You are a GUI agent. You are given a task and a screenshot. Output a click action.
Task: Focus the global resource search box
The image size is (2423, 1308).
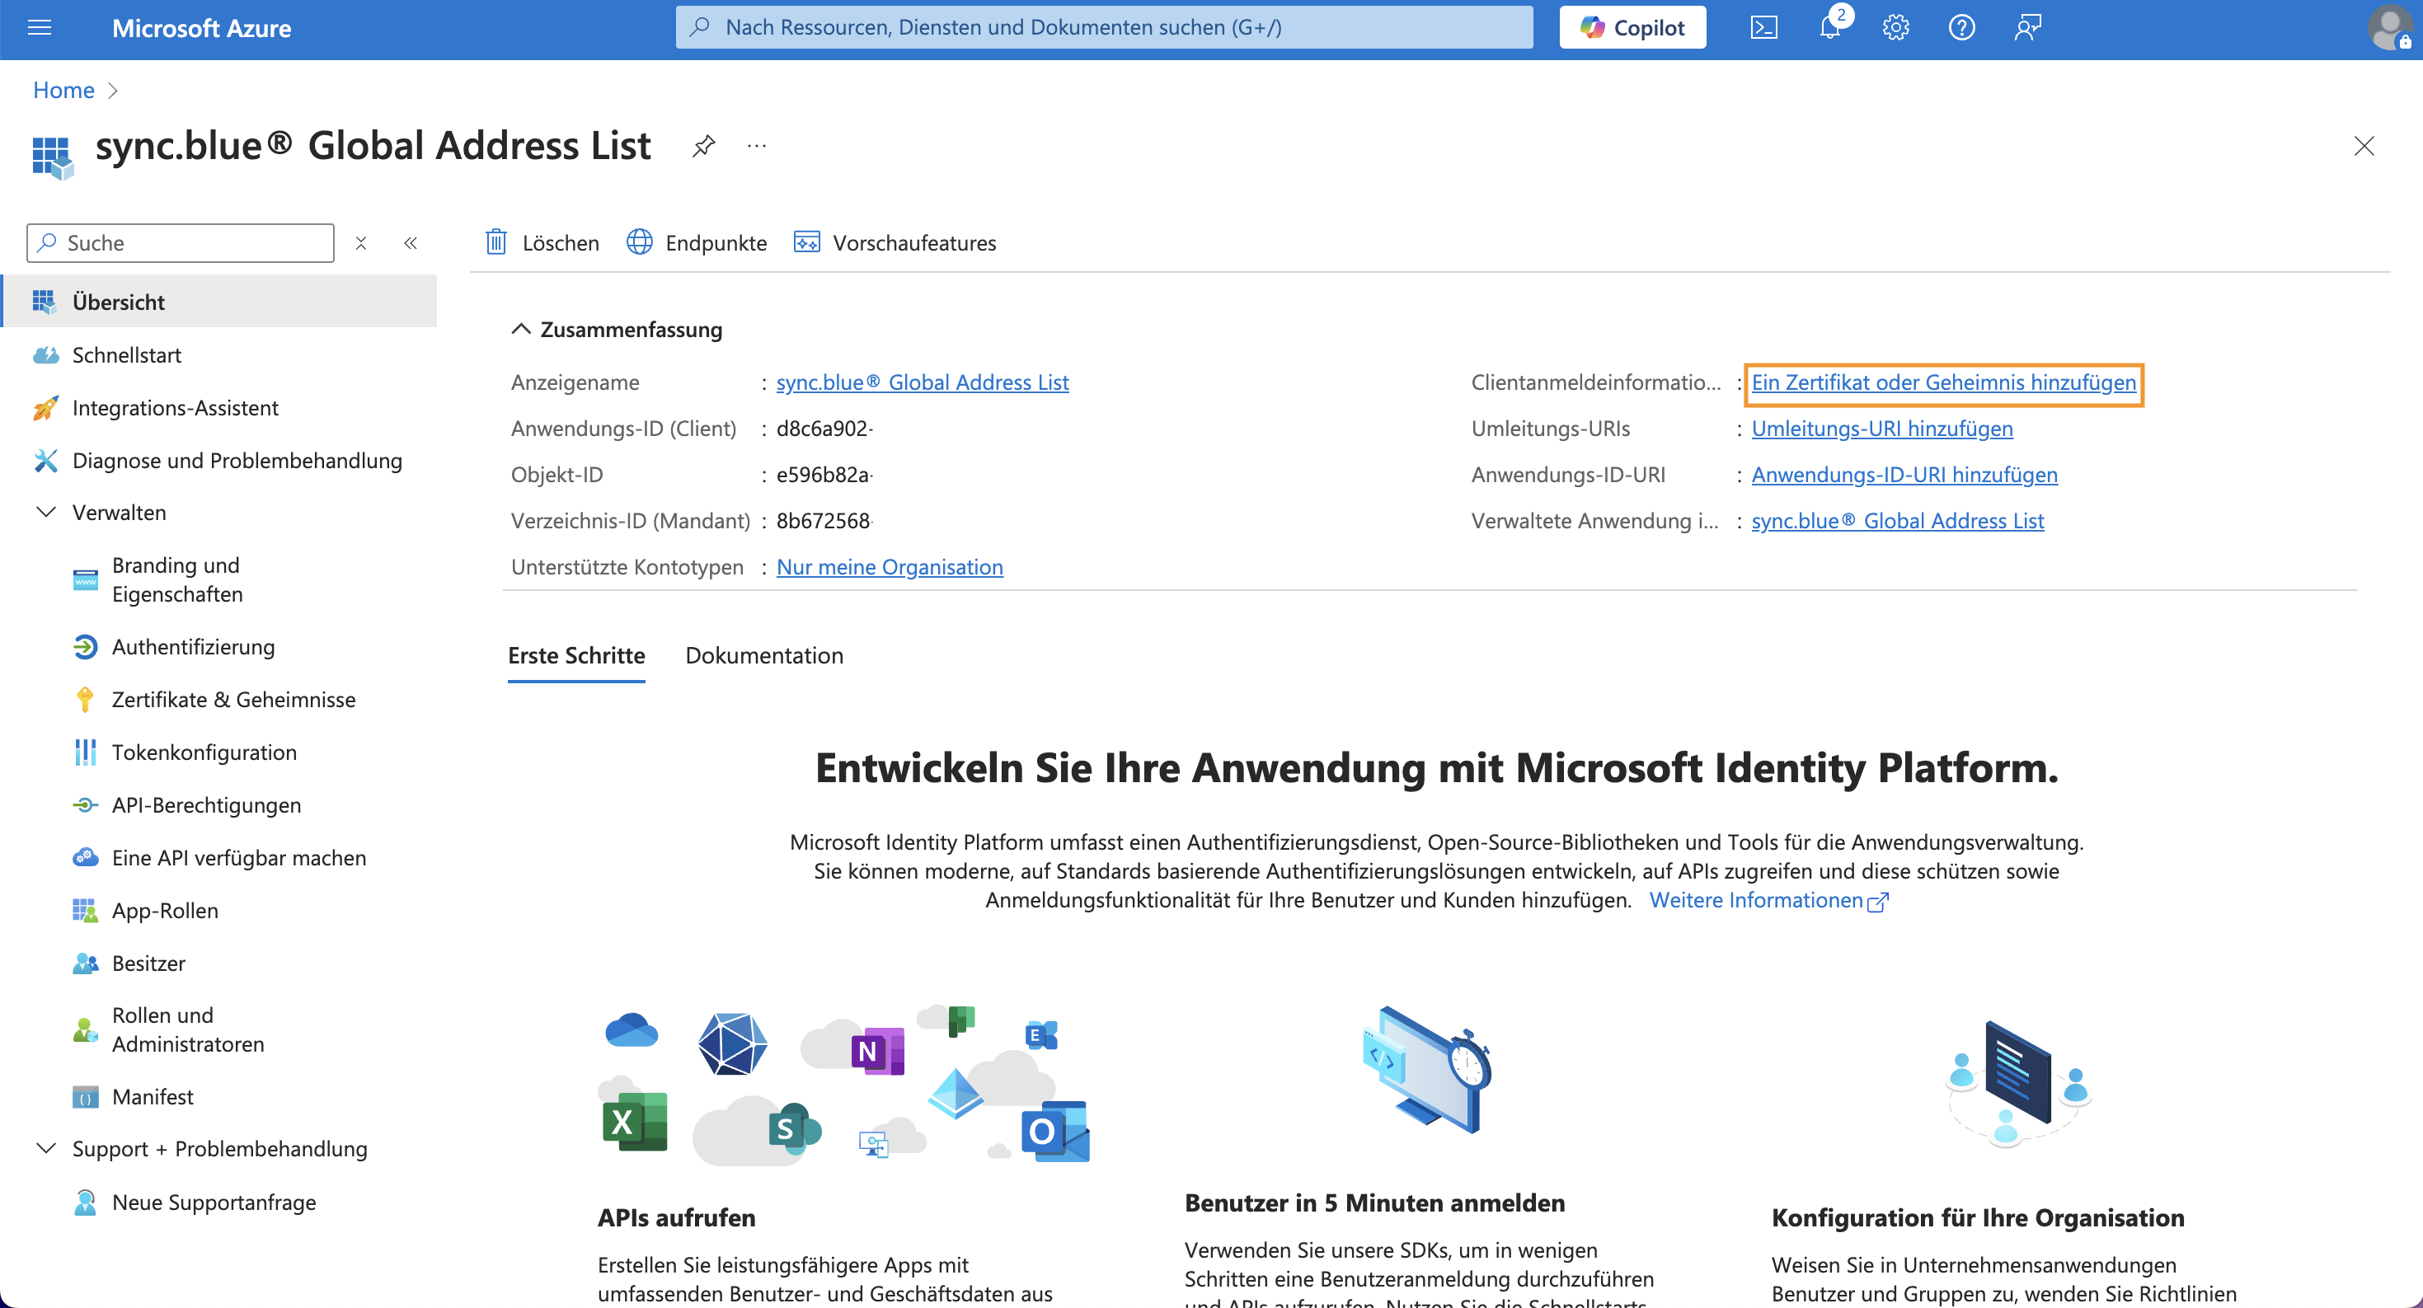pyautogui.click(x=1103, y=27)
